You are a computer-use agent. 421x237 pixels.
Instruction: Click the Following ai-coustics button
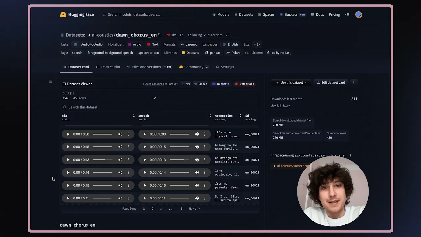(x=205, y=35)
